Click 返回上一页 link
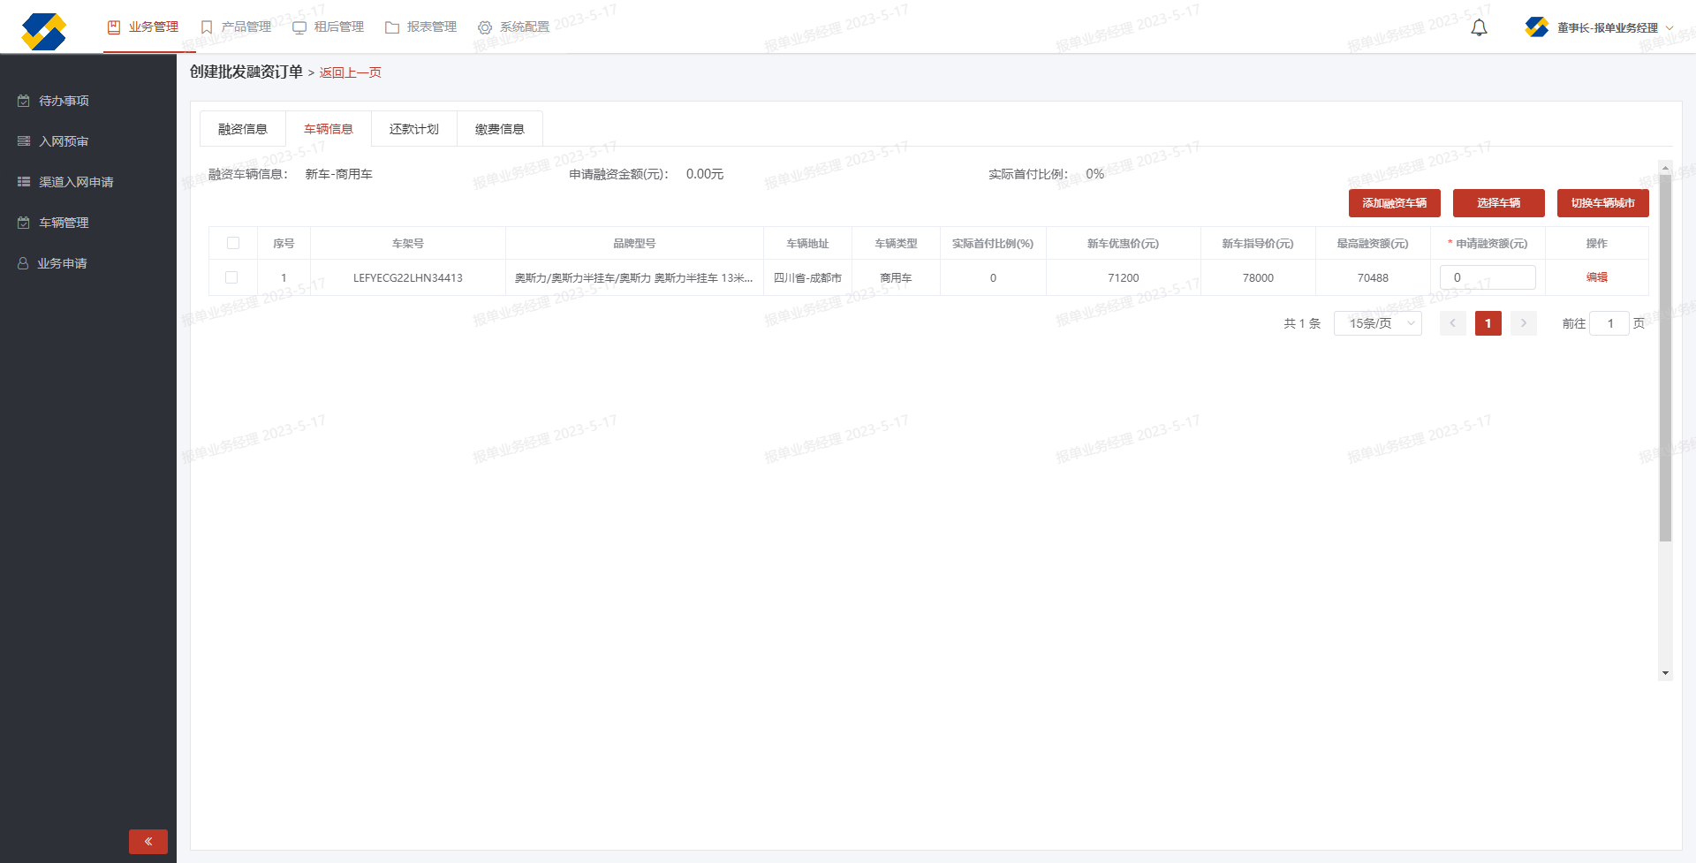The image size is (1696, 863). coord(351,72)
